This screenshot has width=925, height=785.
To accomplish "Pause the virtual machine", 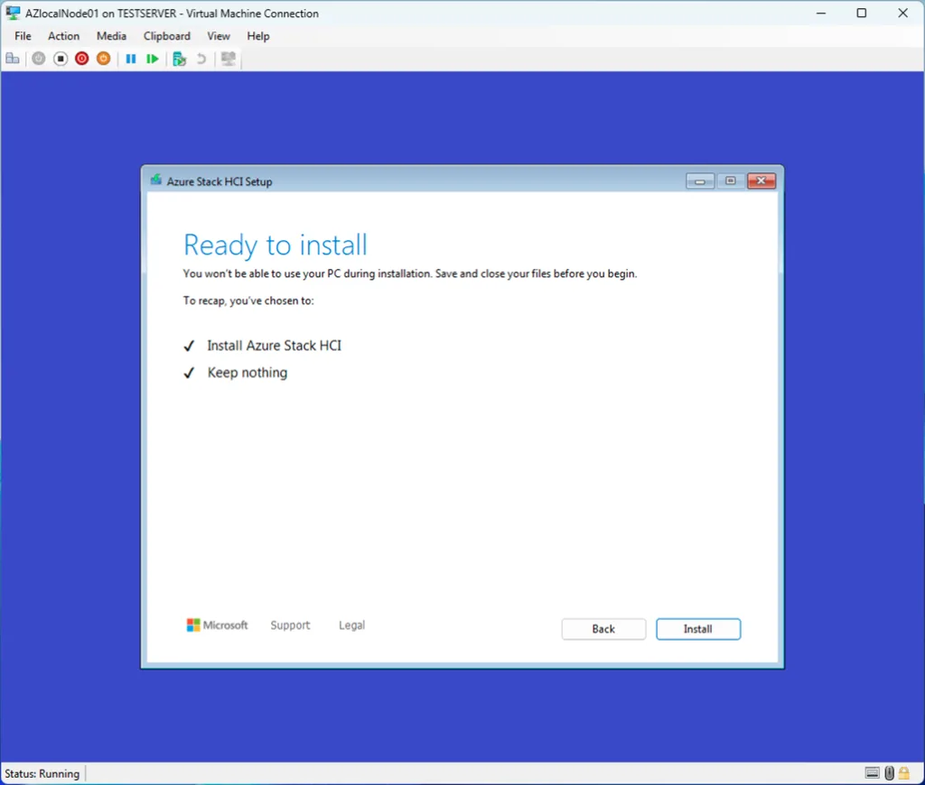I will tap(131, 59).
